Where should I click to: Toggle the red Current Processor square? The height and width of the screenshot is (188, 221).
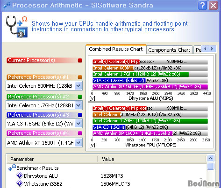[80, 60]
